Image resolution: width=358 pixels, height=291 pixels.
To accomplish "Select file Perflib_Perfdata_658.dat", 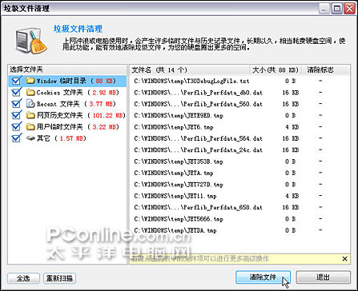I will pos(239,207).
